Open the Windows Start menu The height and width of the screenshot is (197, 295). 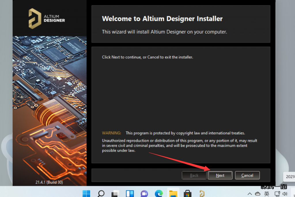pyautogui.click(x=86, y=193)
